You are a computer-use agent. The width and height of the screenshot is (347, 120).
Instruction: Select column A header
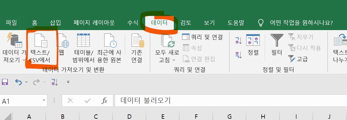29,116
